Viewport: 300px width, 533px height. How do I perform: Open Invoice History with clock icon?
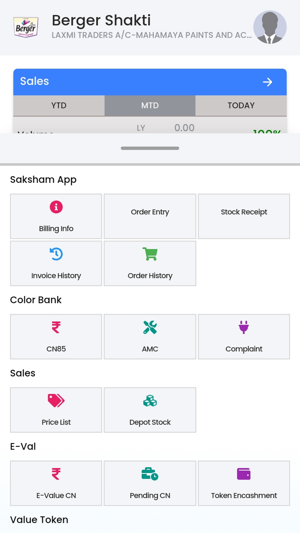(x=56, y=263)
